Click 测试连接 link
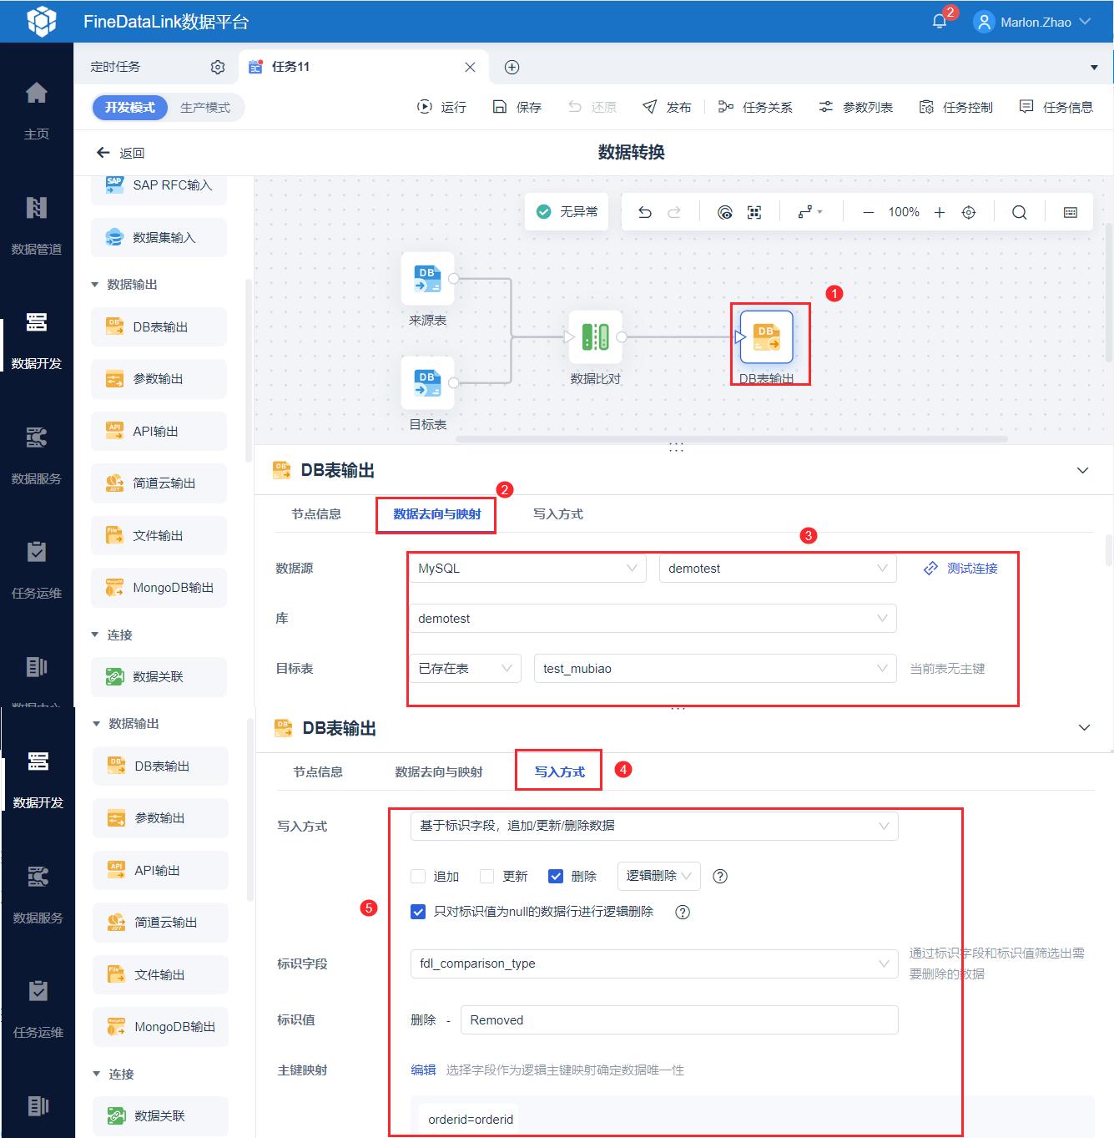The height and width of the screenshot is (1138, 1114). click(x=960, y=569)
